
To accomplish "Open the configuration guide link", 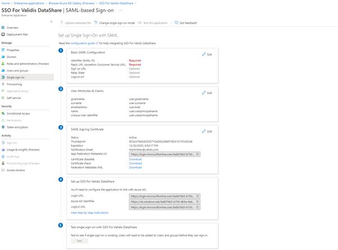I will tap(84, 43).
